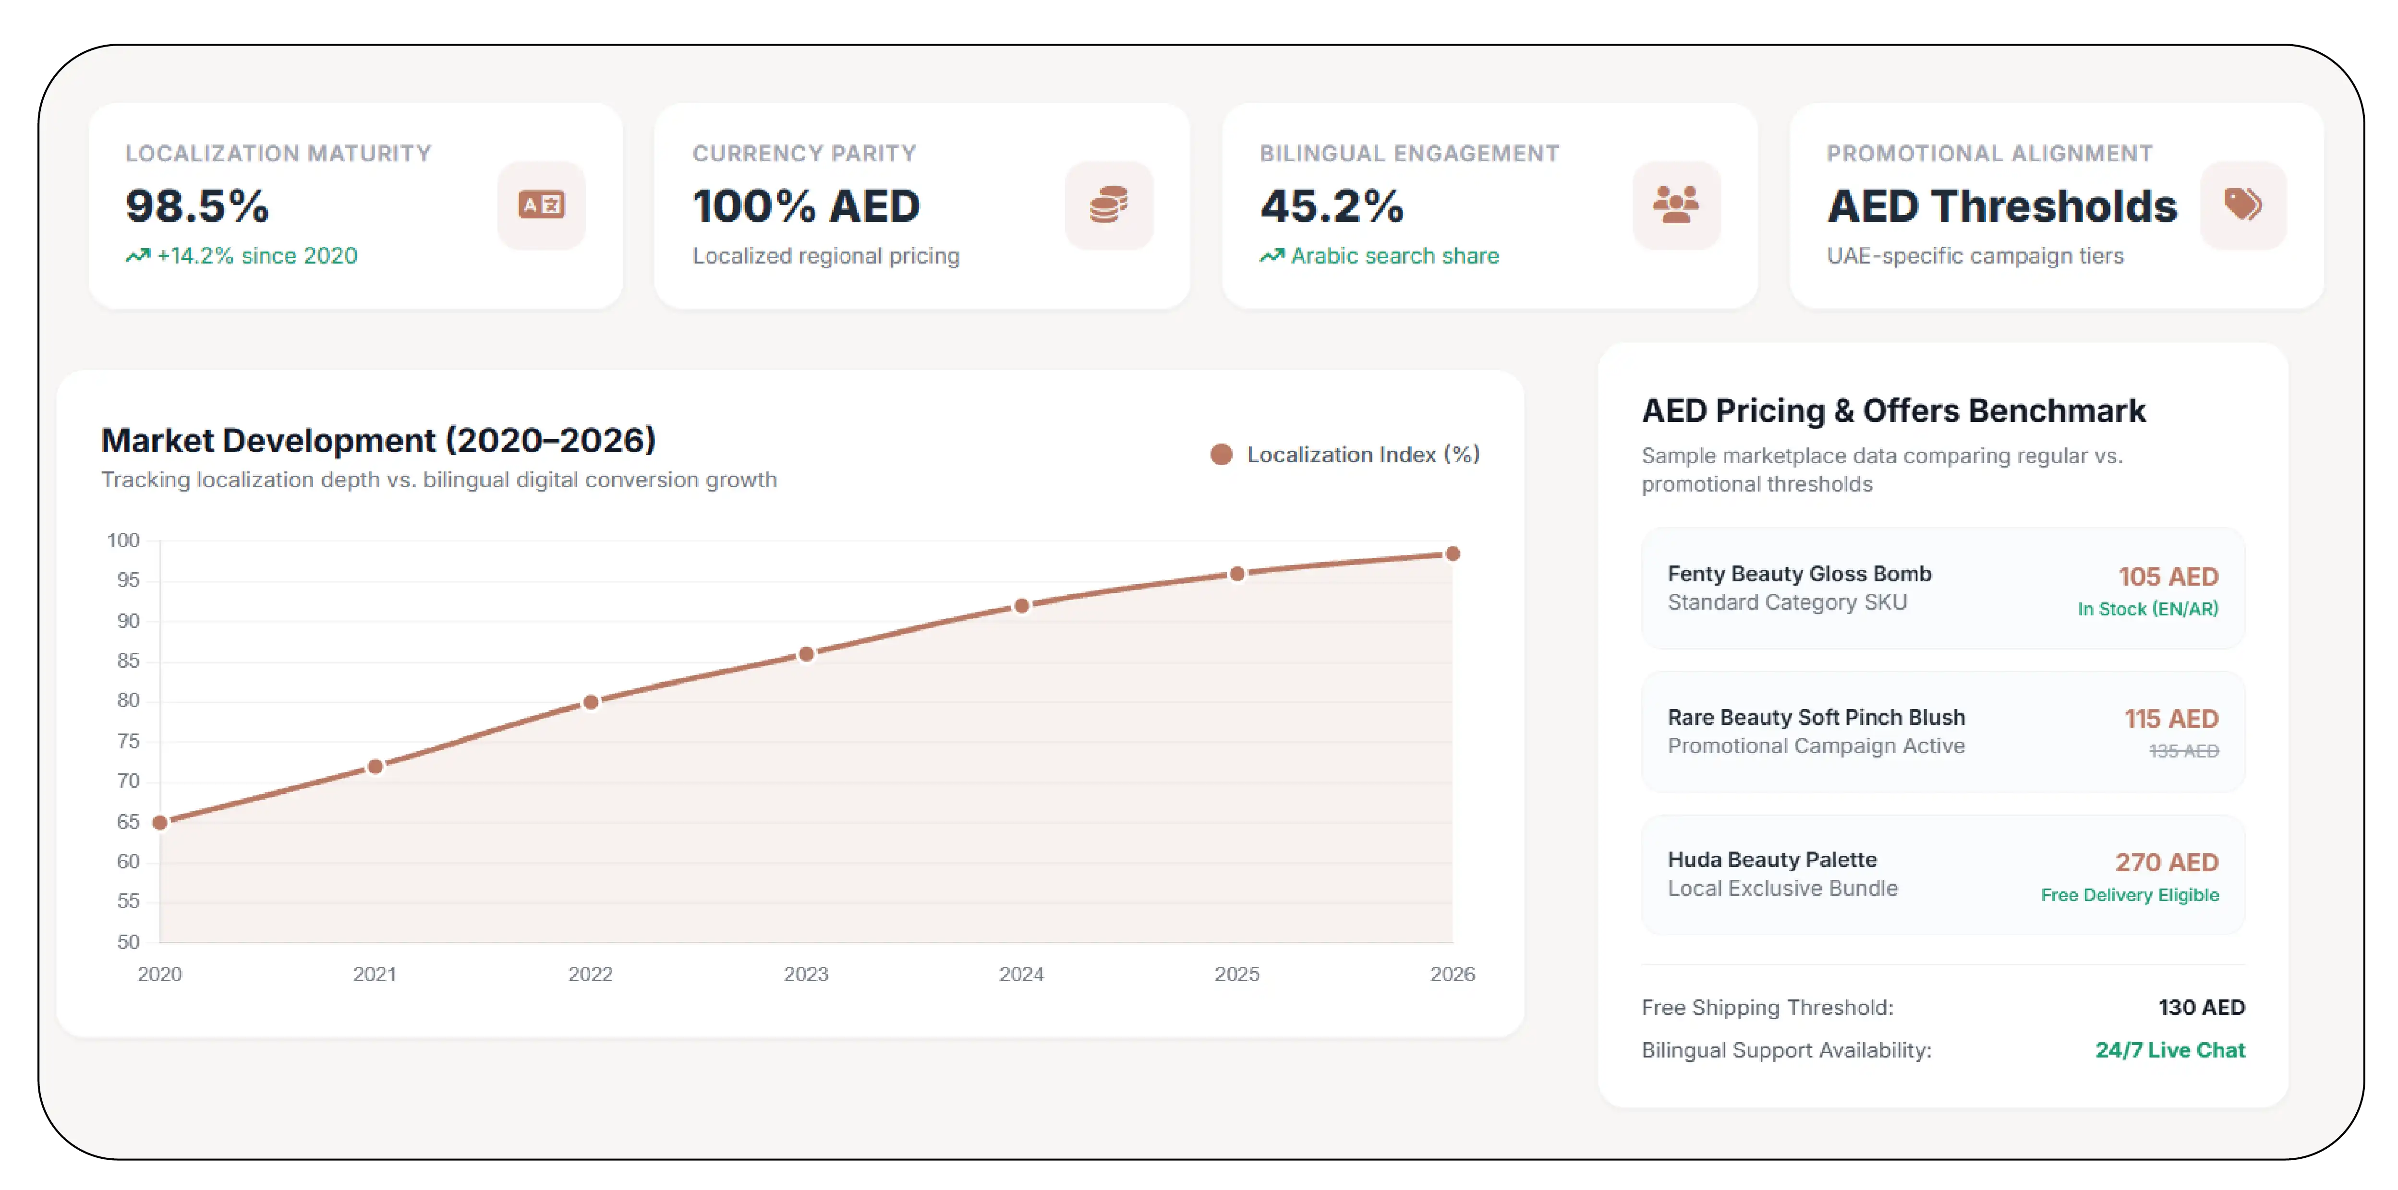Select the 2024 data point on the chart

pos(1021,607)
